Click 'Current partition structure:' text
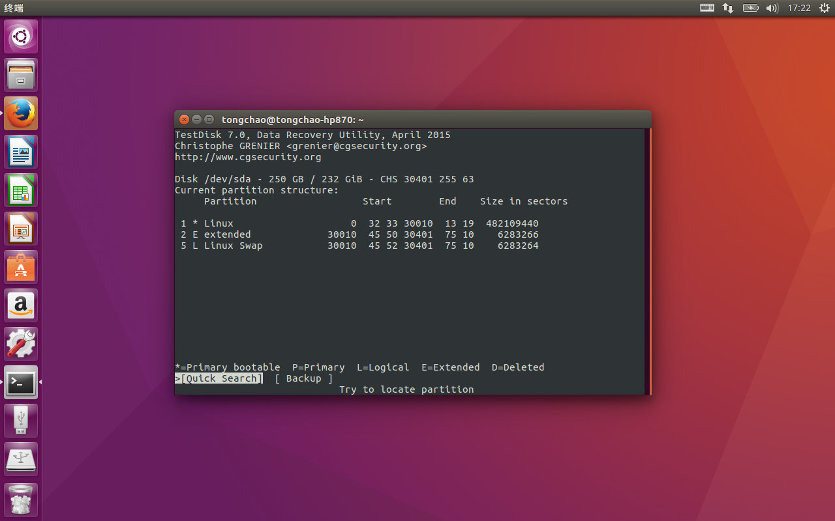Image resolution: width=835 pixels, height=521 pixels. (257, 190)
